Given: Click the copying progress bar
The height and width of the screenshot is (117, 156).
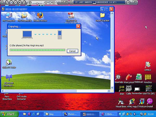Looking at the screenshot, I should point(37,50).
